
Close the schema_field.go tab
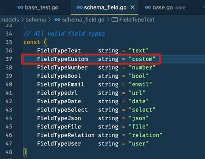coord(132,7)
